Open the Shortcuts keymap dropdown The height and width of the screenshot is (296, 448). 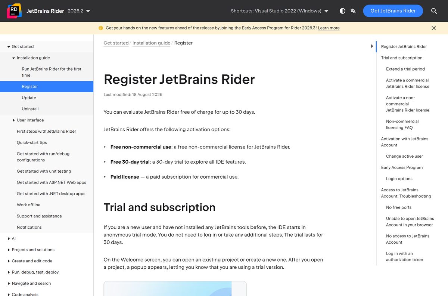pos(280,11)
